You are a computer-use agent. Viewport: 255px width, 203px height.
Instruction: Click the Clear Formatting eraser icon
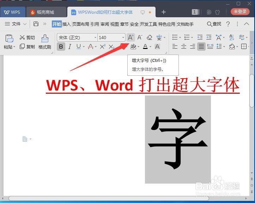click(149, 38)
